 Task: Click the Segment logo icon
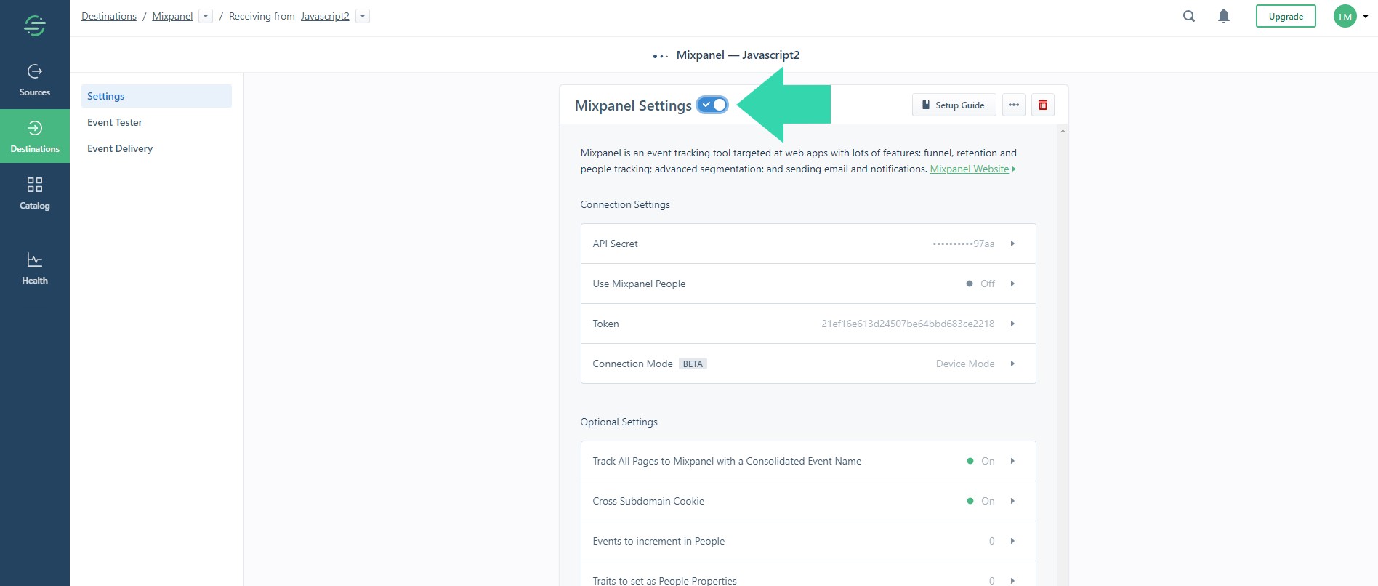click(x=34, y=25)
